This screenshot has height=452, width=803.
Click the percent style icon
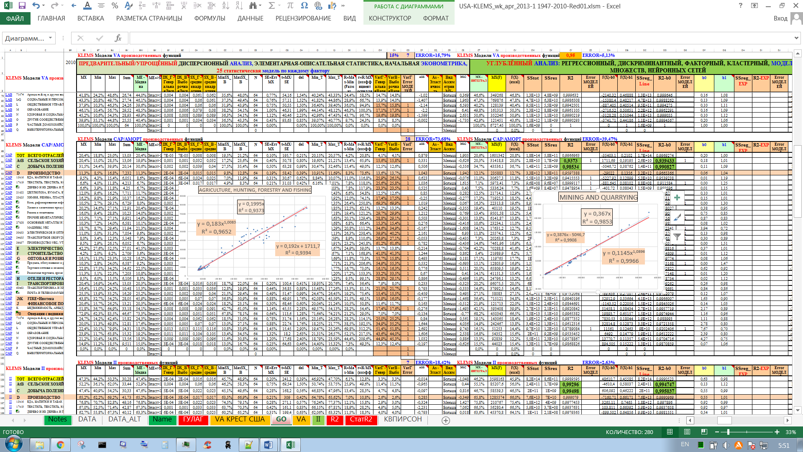point(115,5)
